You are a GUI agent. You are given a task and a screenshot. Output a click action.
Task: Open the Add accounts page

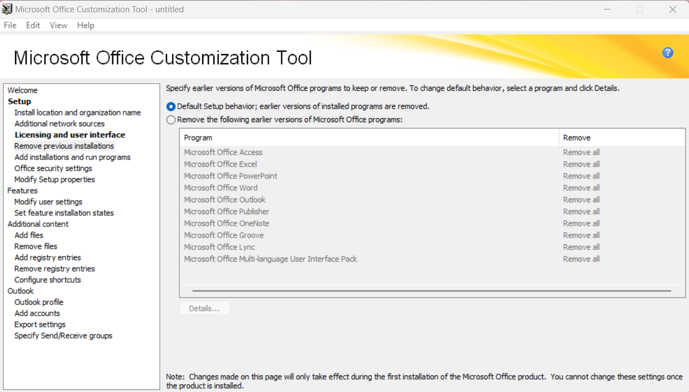pos(37,313)
